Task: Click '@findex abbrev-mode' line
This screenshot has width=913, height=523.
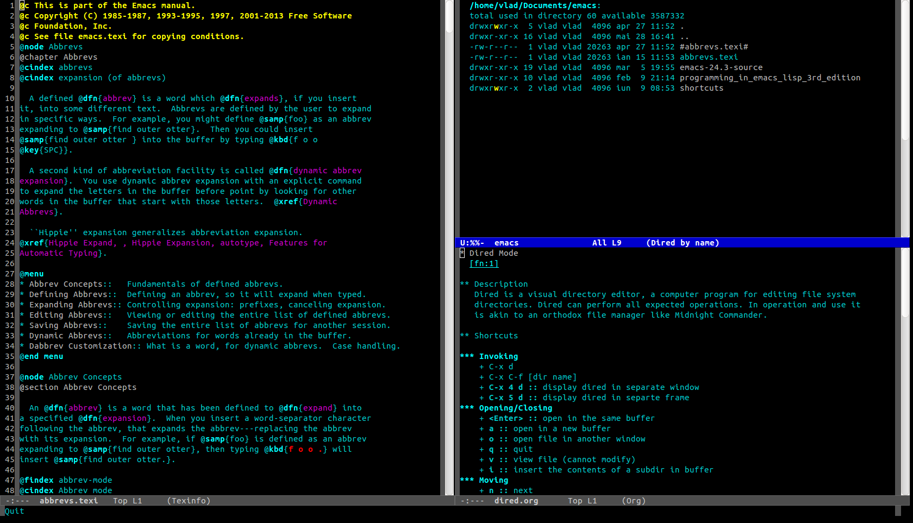Action: [66, 480]
